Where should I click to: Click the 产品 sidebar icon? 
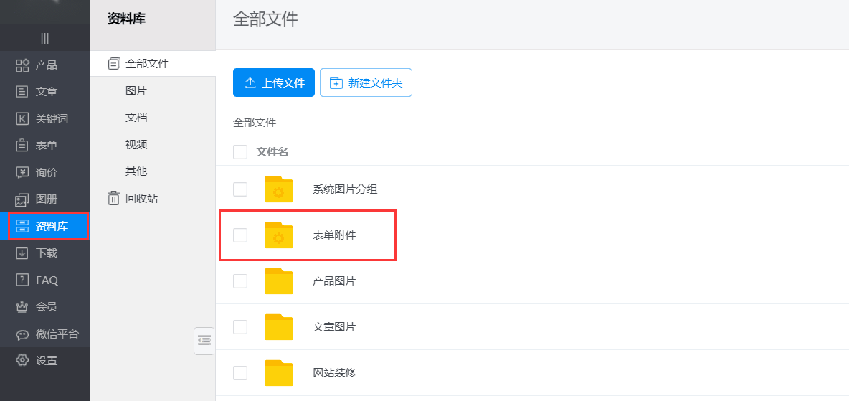pyautogui.click(x=22, y=65)
